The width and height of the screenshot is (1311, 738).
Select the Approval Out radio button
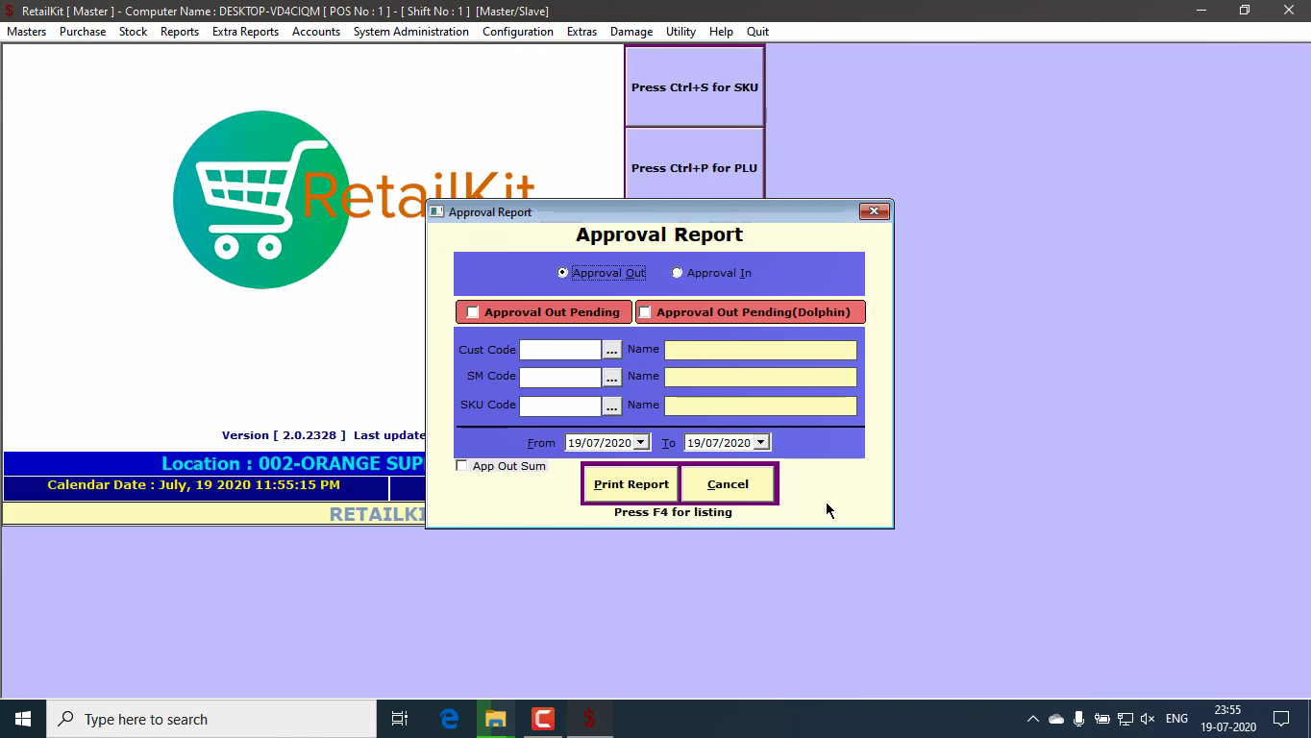[562, 273]
